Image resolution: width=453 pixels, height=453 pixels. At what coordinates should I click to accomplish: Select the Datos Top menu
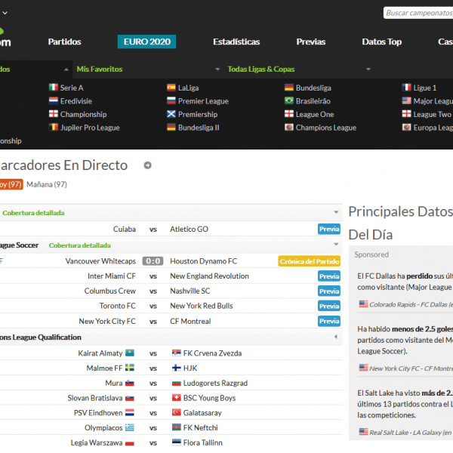pos(381,42)
